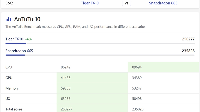Click the AnTuTu 10 bar chart icon

pyautogui.click(x=9, y=19)
